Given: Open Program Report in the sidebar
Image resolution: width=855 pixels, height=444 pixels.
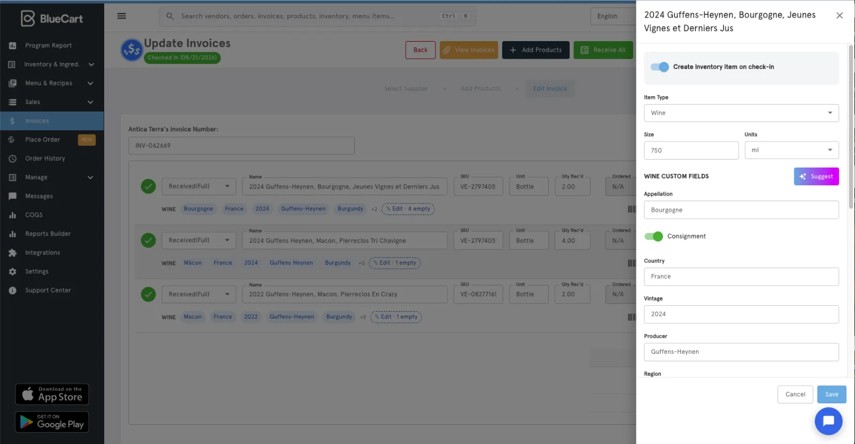Looking at the screenshot, I should (x=48, y=46).
